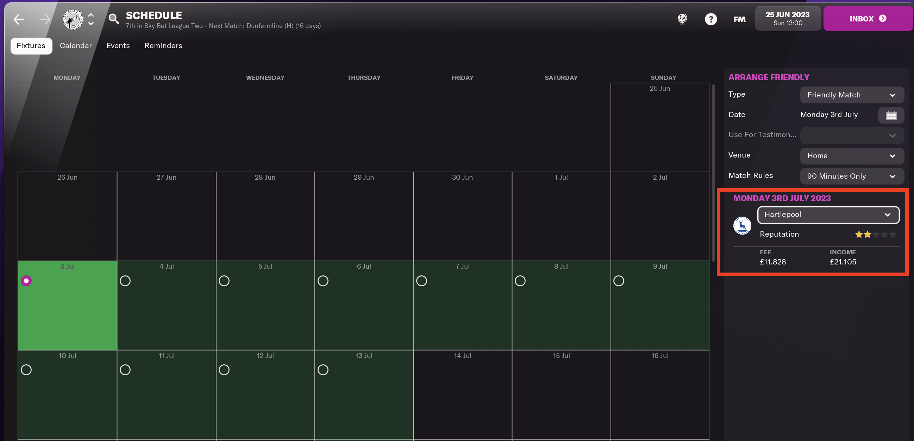Screen dimensions: 914x441
Task: Open the Hartlepool opponent dropdown
Action: (828, 215)
